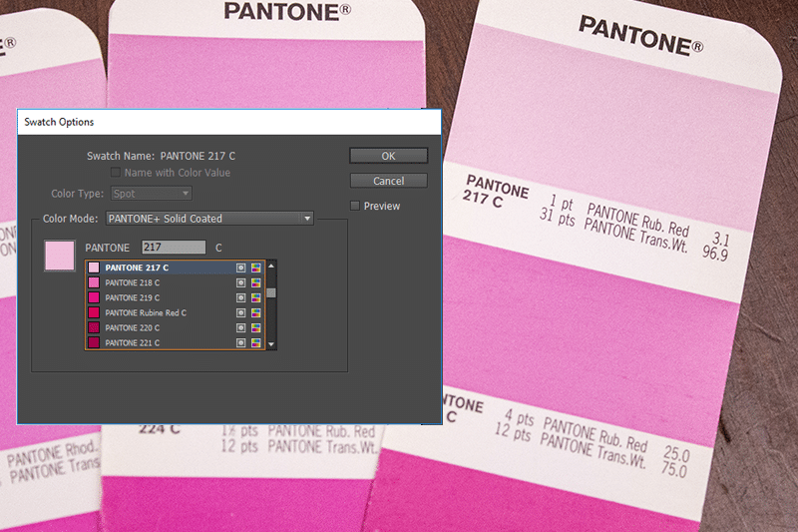Click the color chip beside PANTONE Rubine Red C

pos(94,312)
